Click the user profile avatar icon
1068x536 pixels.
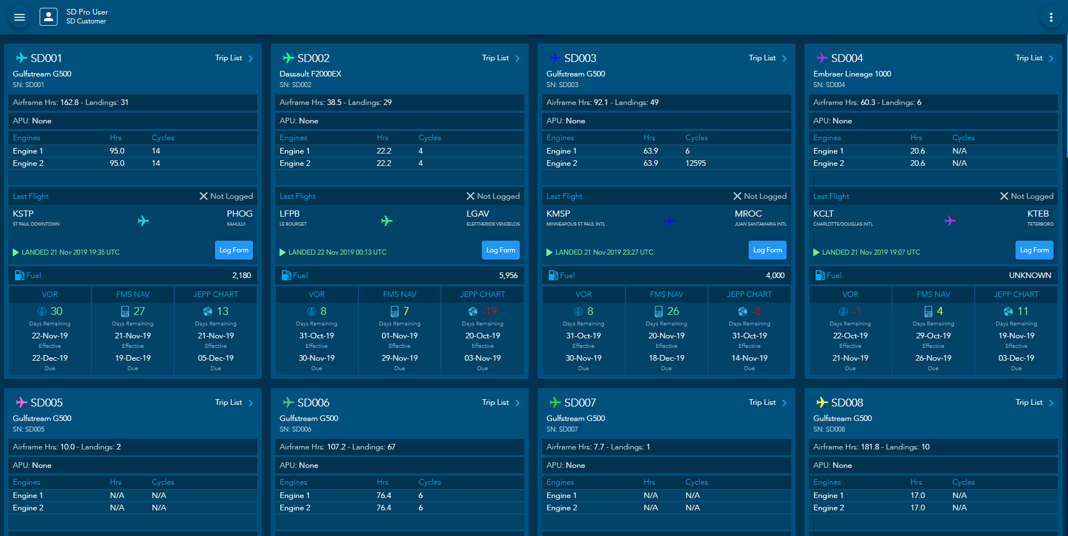pos(49,17)
